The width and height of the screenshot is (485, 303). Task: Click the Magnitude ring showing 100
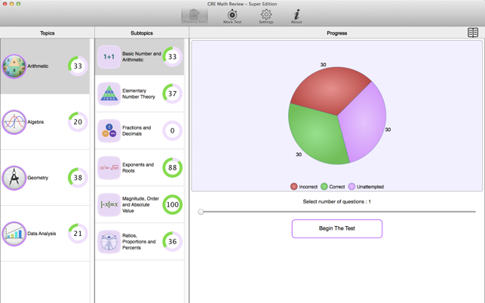[173, 205]
